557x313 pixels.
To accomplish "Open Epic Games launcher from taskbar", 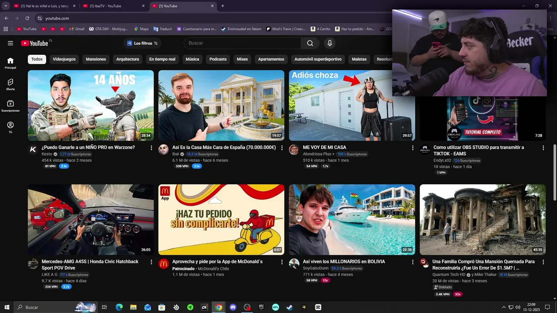I will tap(261, 307).
